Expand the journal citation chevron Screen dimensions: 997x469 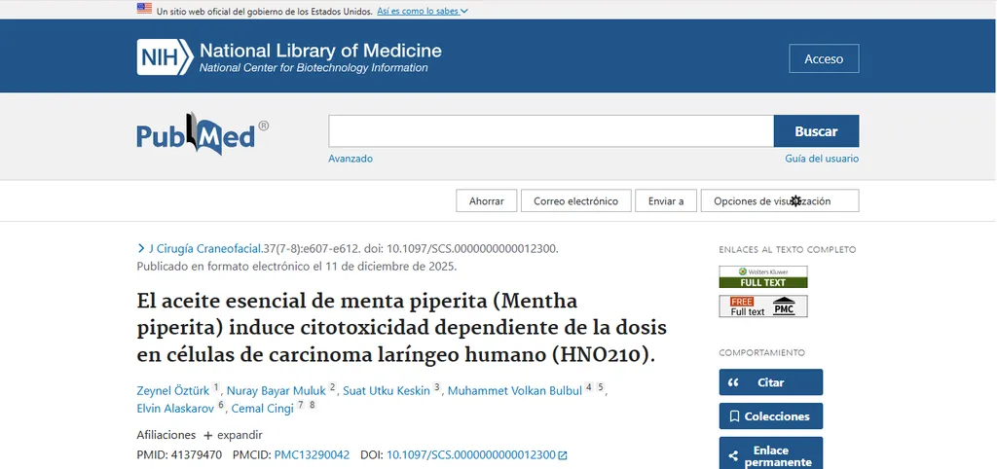(140, 248)
